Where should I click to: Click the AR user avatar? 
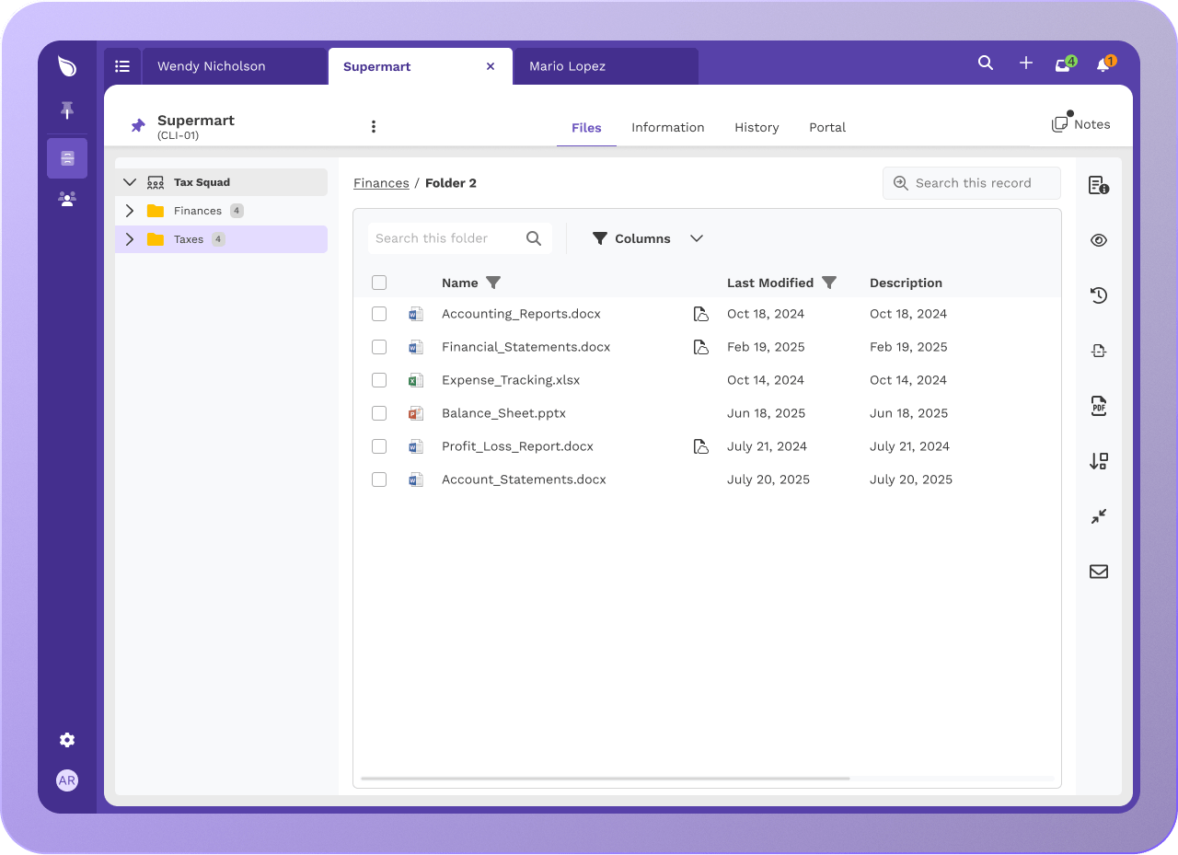[x=67, y=780]
